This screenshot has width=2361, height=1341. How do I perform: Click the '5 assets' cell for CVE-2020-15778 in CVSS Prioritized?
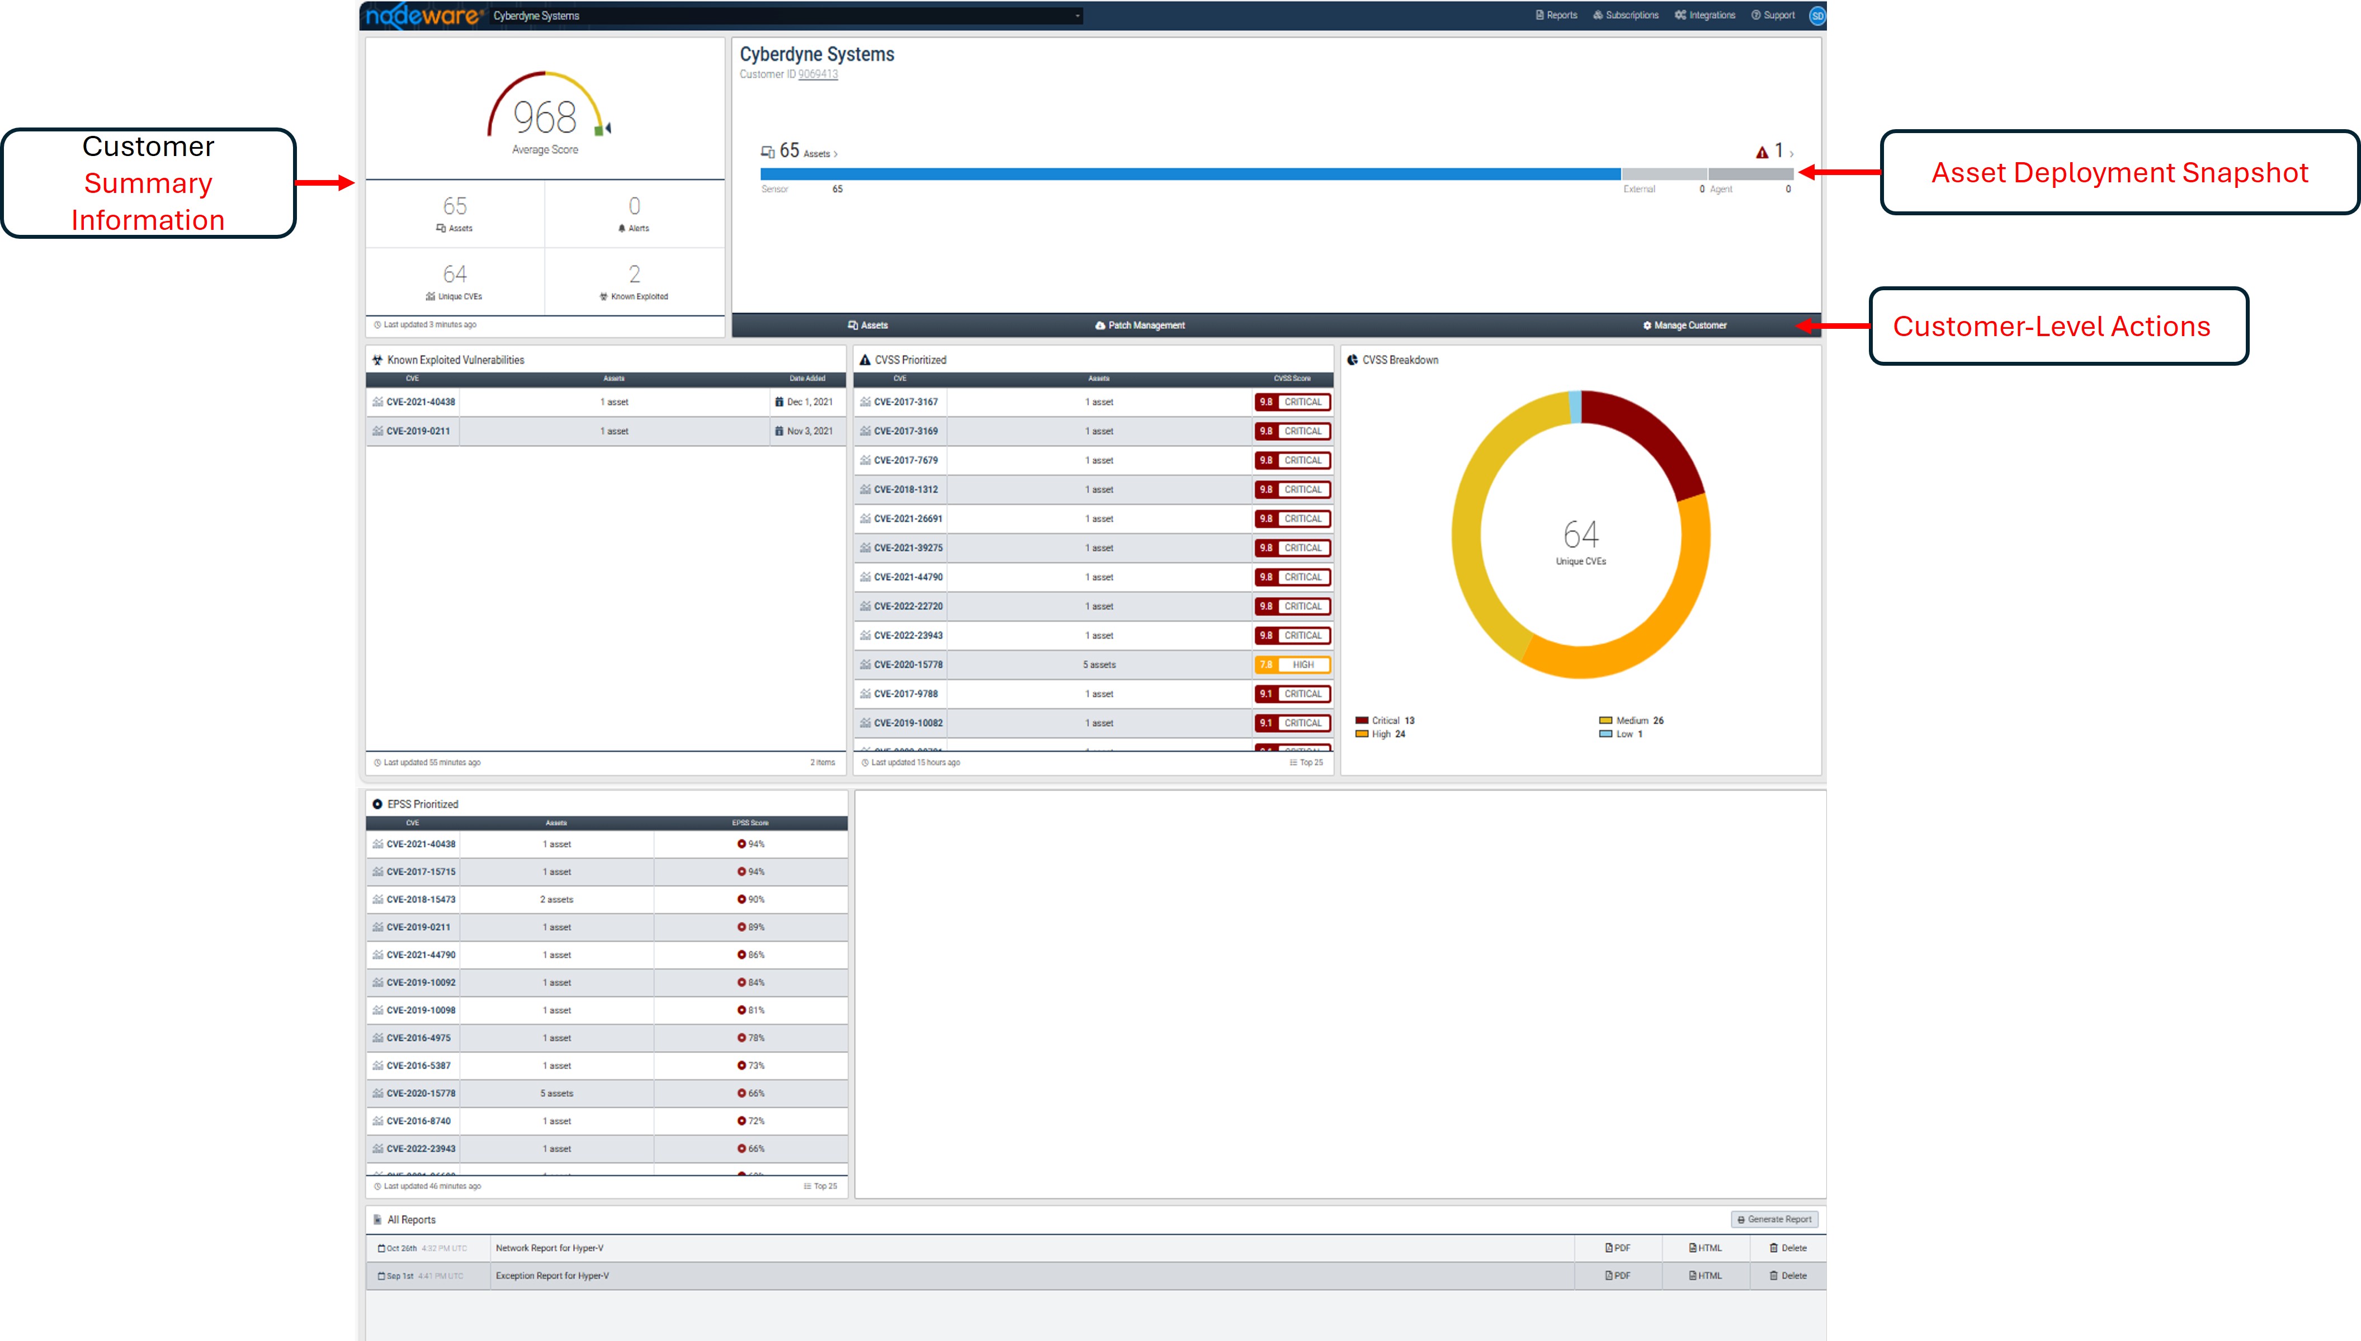point(1099,664)
